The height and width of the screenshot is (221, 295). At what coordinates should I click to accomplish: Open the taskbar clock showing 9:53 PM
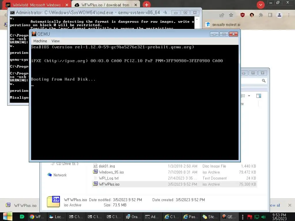[x=279, y=217]
